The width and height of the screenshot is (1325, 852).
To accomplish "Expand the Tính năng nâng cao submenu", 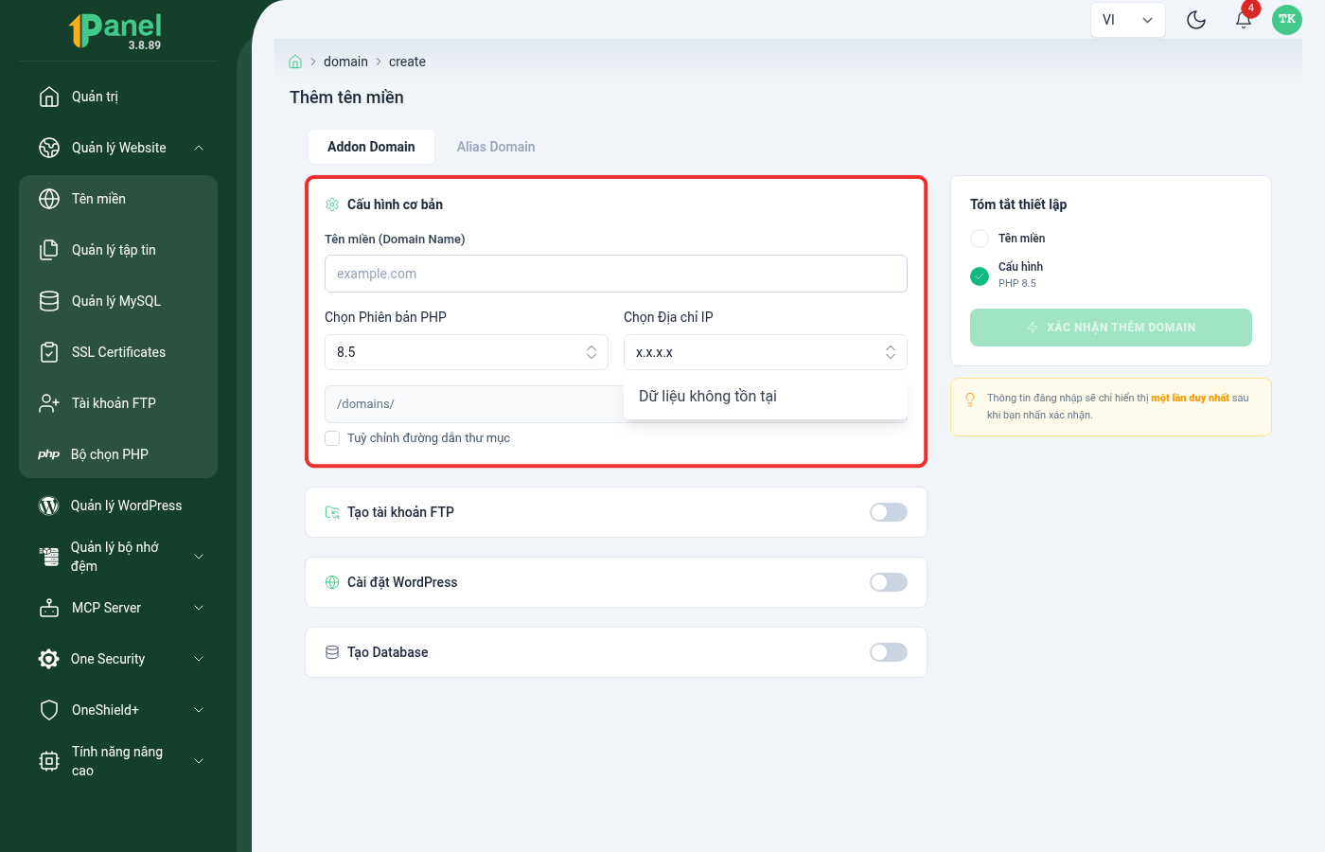I will coord(199,761).
